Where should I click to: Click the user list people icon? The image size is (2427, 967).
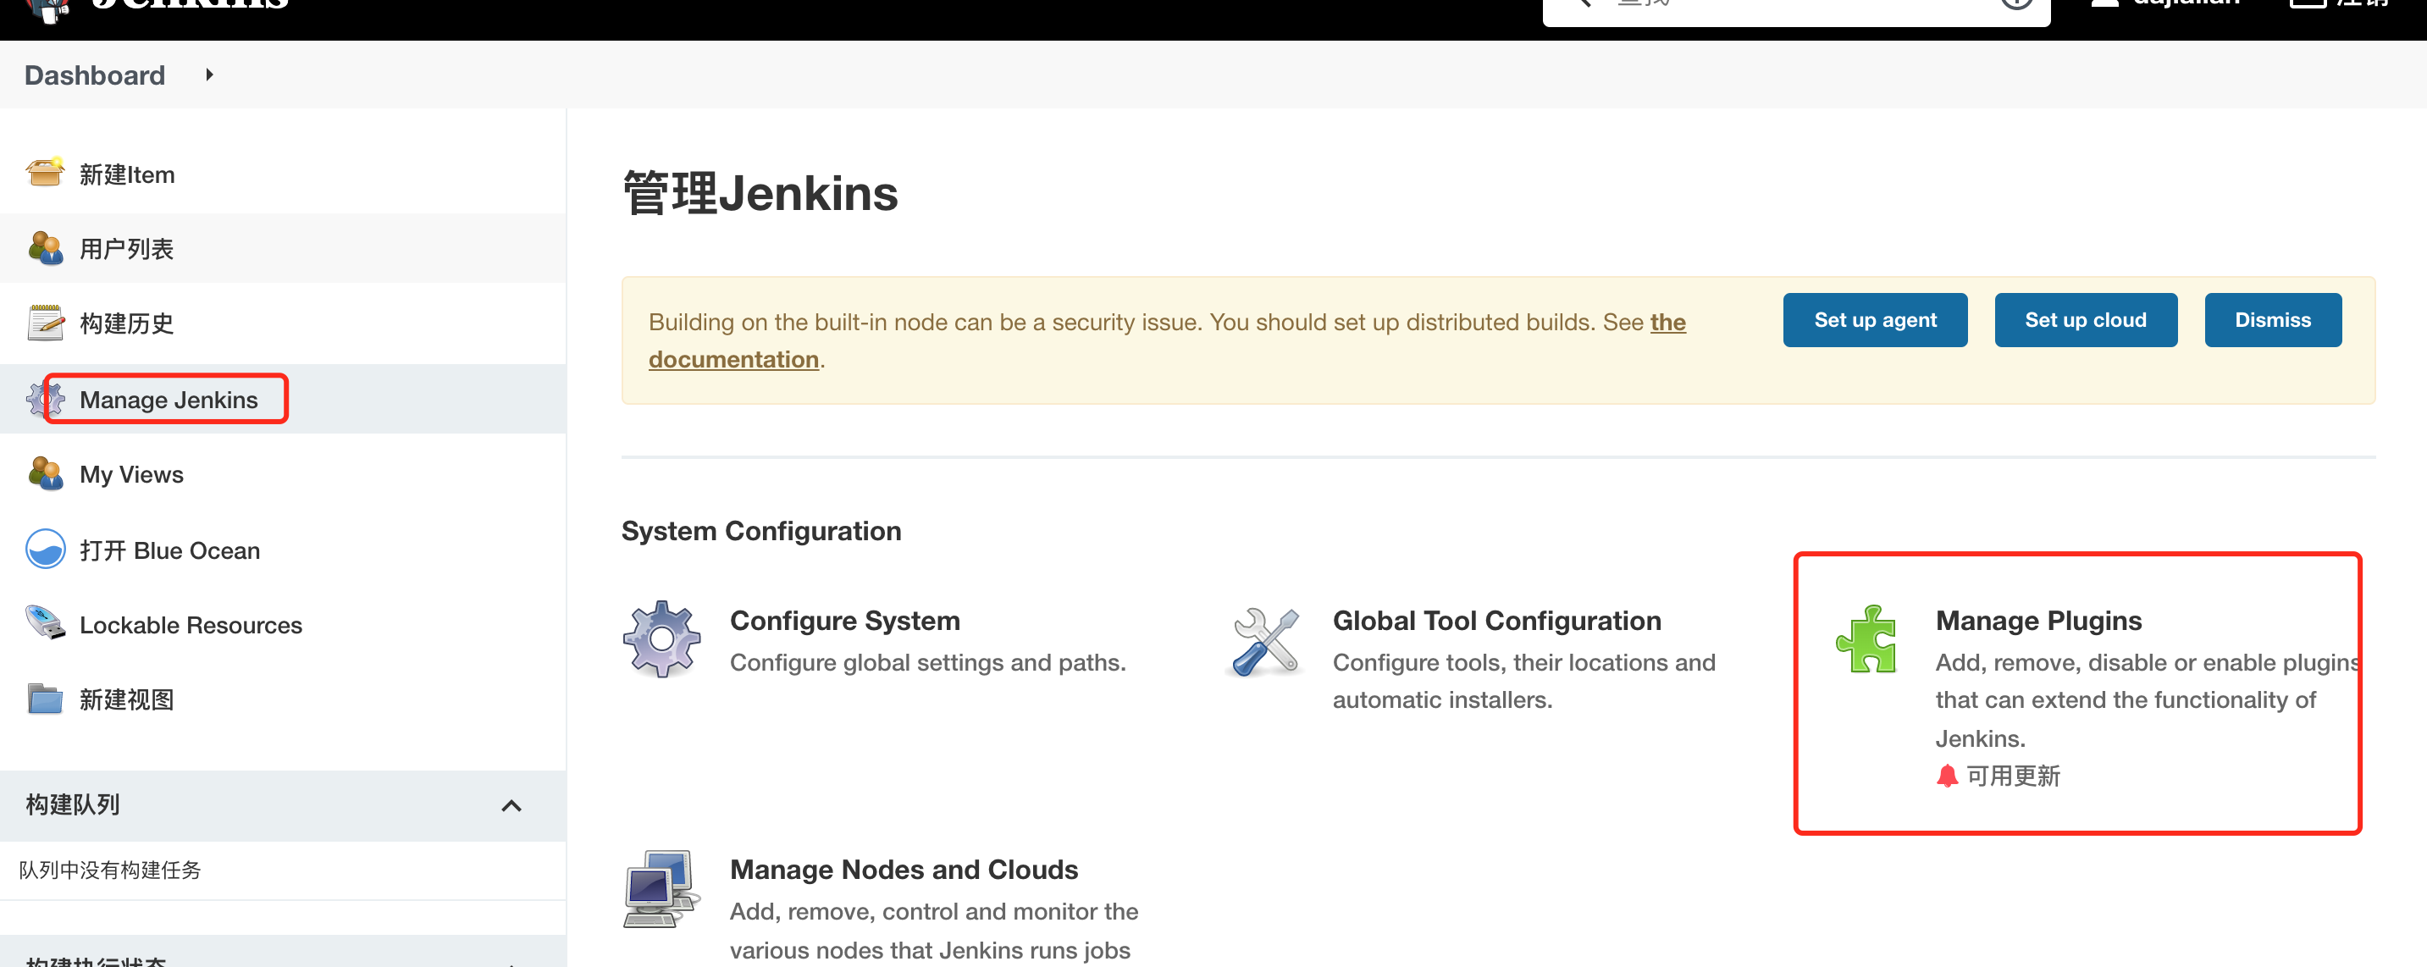44,248
